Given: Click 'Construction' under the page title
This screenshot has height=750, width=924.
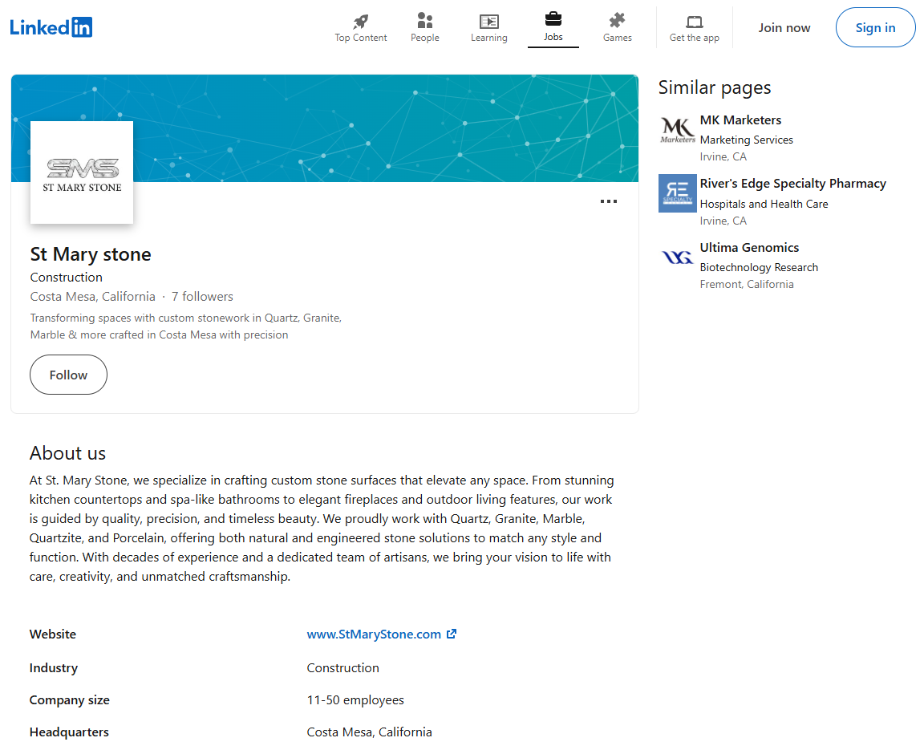Looking at the screenshot, I should tap(66, 277).
